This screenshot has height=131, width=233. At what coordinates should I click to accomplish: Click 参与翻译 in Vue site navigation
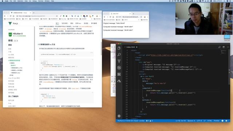click(94, 23)
